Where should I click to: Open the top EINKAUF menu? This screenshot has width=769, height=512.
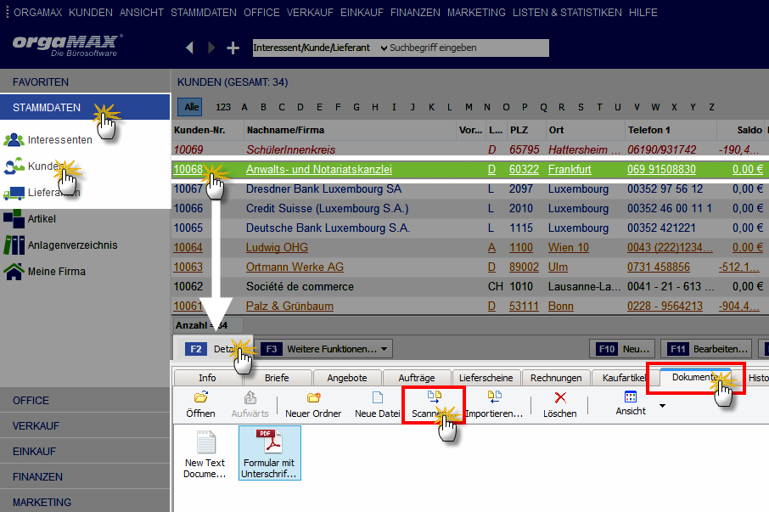[362, 12]
